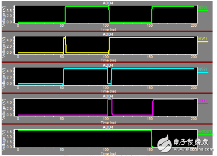Click the Voltage (V) axis label of S1 plot
Screen dimensions: 217x156
point(4,47)
